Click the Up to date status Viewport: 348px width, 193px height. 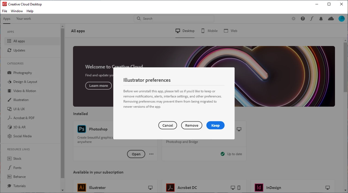coord(231,154)
